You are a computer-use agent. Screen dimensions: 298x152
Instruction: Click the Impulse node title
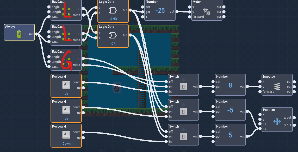[269, 77]
